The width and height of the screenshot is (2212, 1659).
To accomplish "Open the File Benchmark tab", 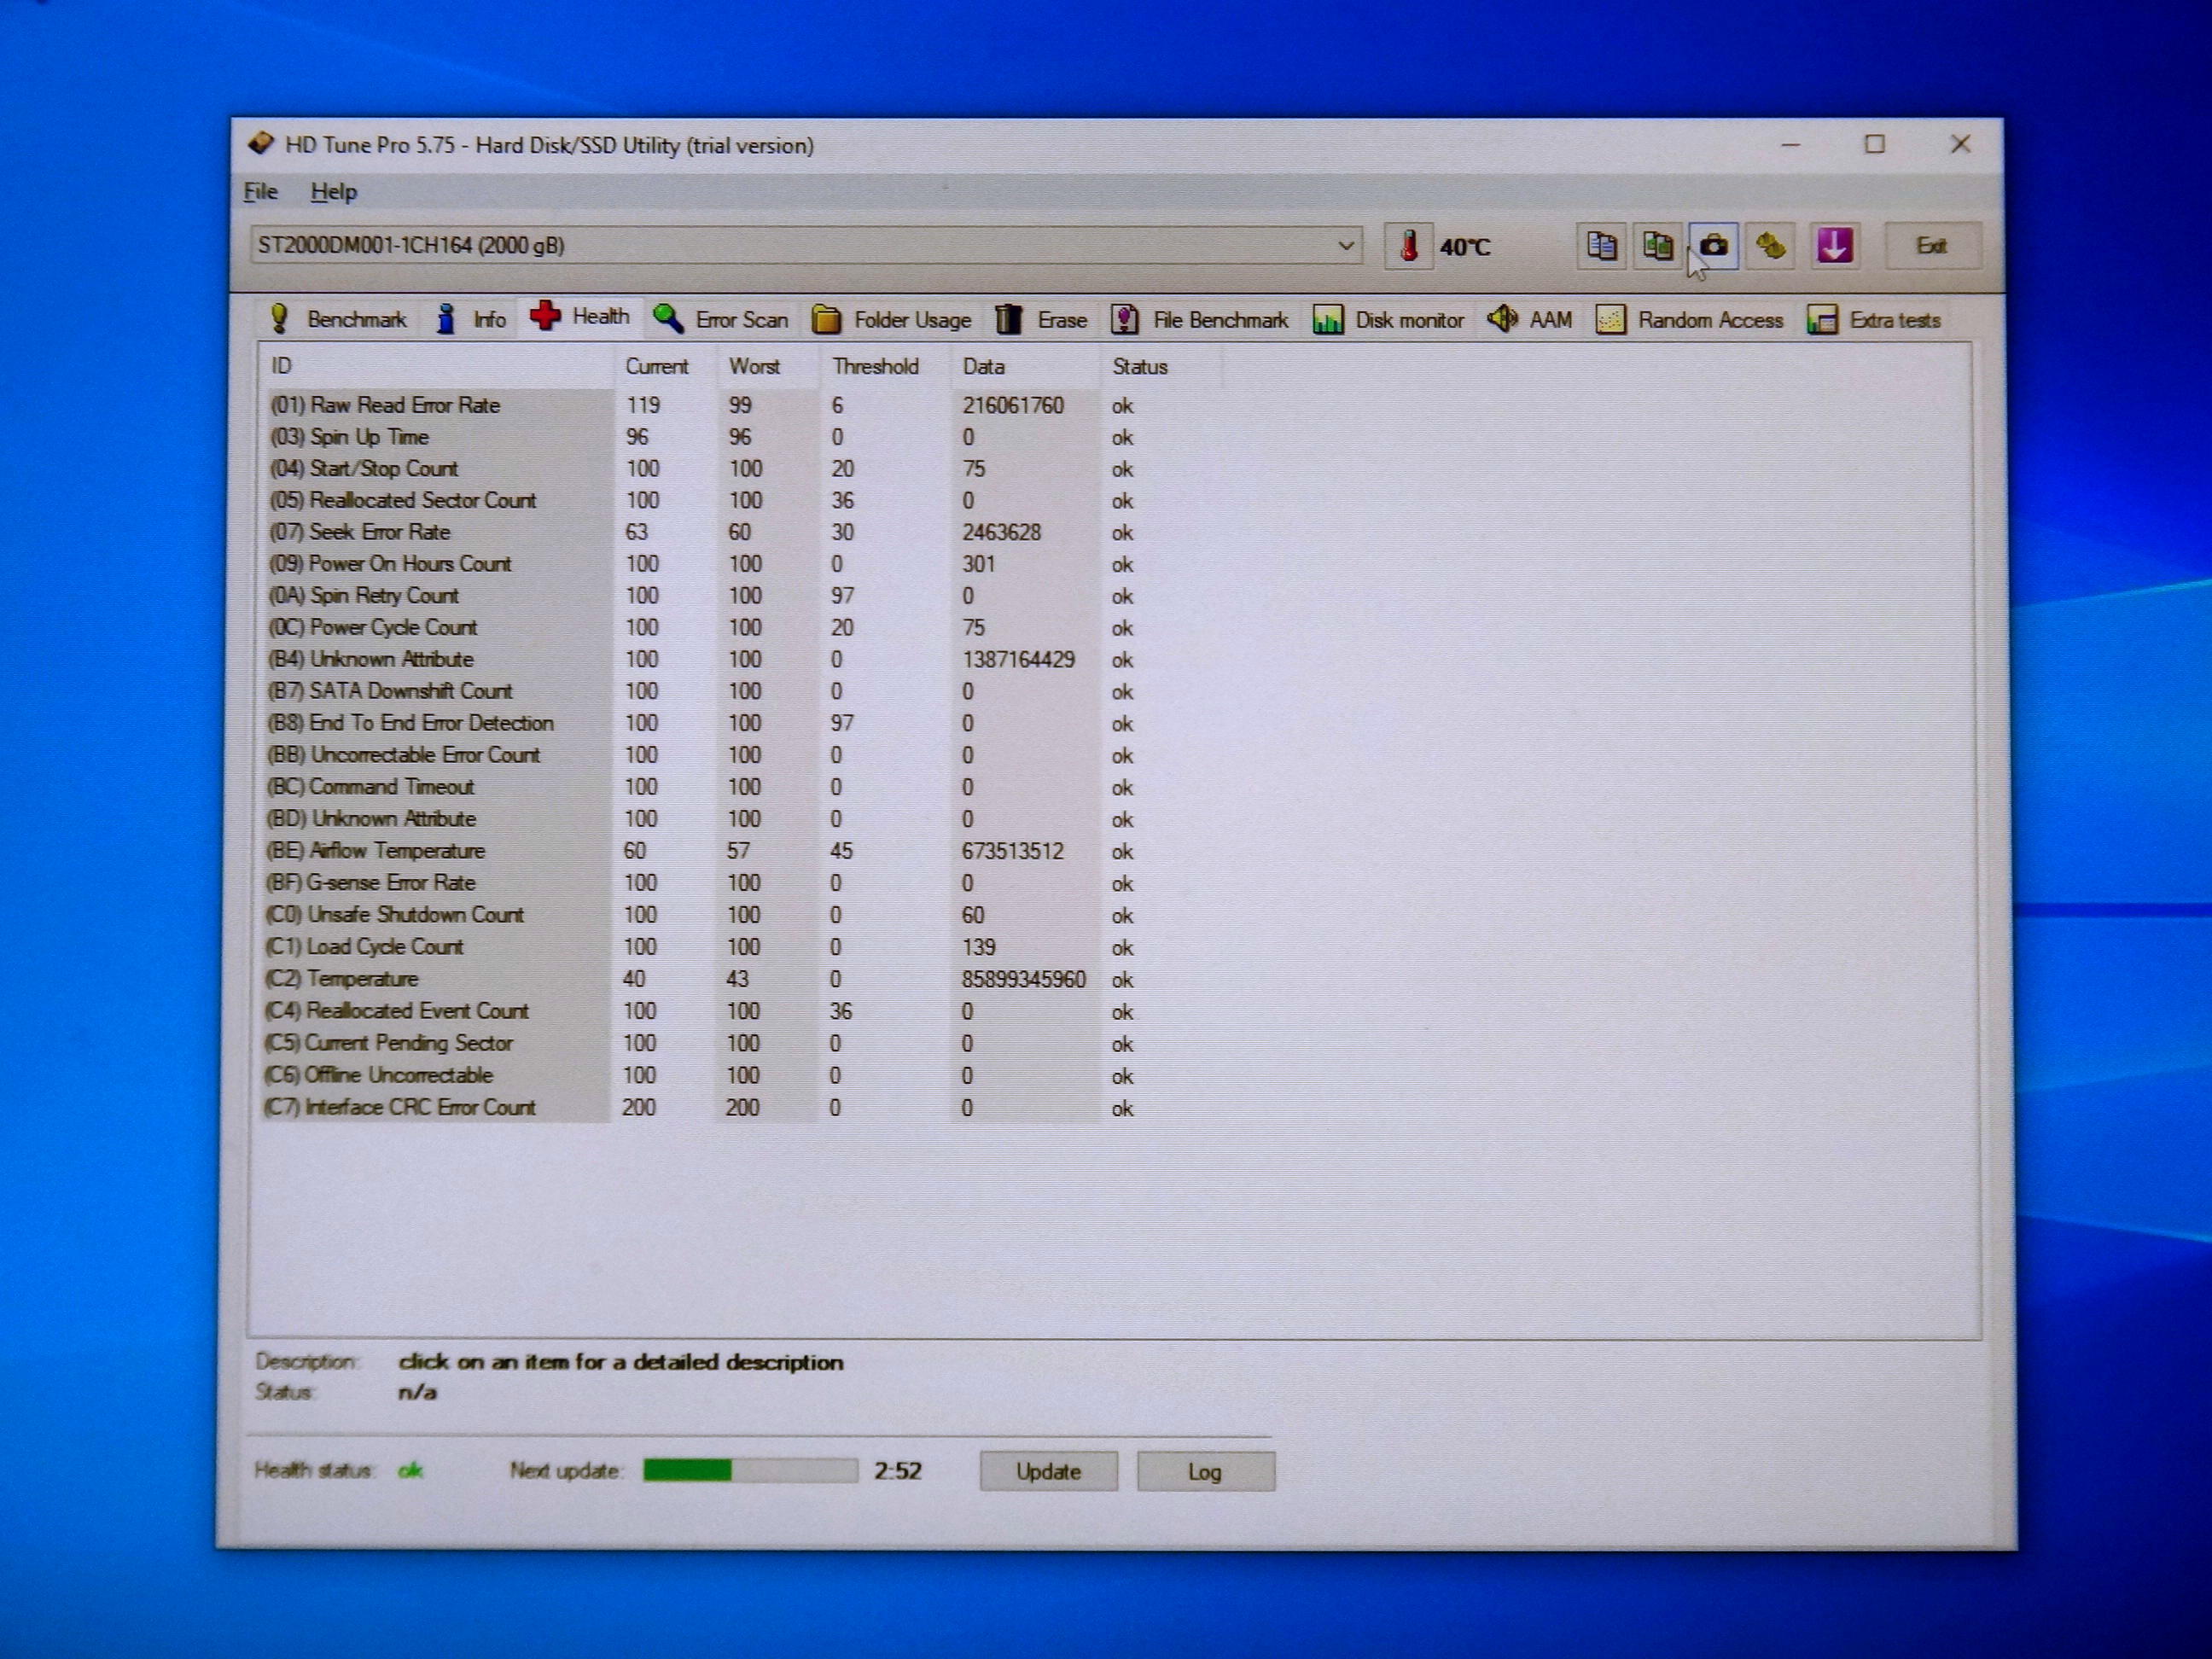I will (1200, 320).
